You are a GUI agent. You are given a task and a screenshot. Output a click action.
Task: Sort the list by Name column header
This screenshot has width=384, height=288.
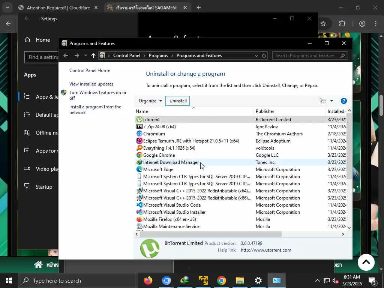195,111
